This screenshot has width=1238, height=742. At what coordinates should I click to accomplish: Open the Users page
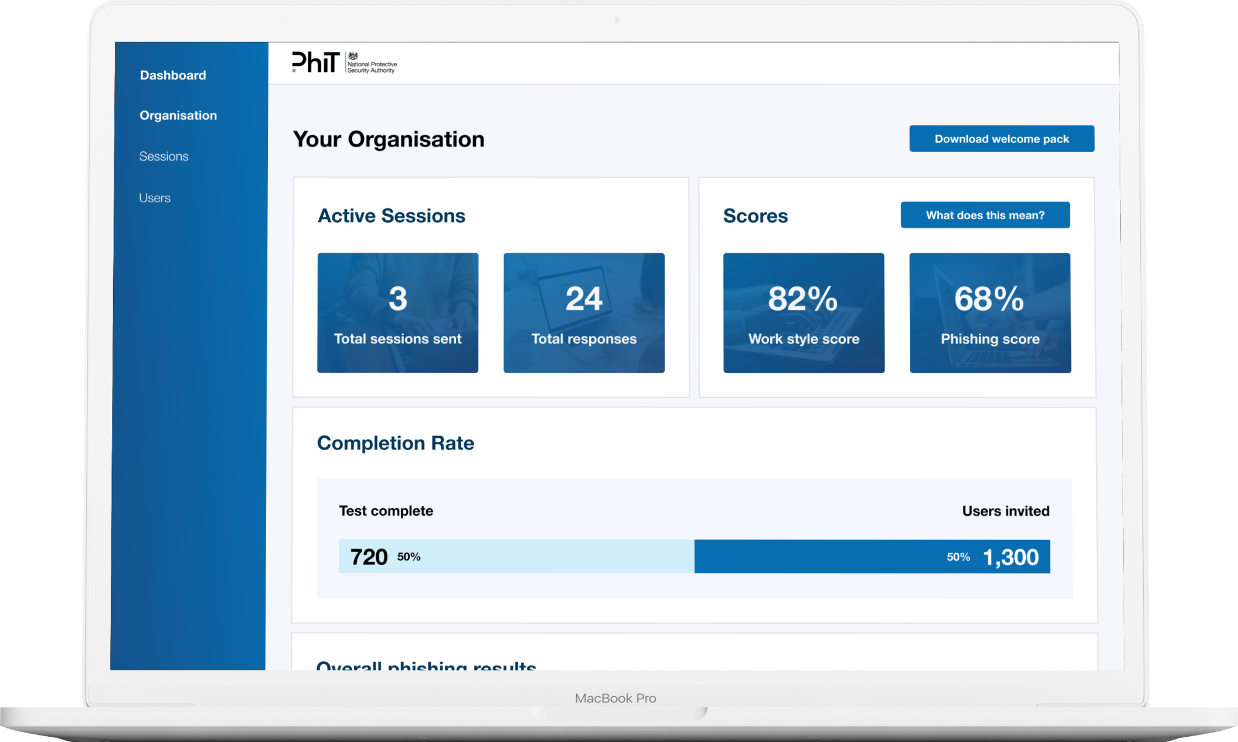coord(154,198)
